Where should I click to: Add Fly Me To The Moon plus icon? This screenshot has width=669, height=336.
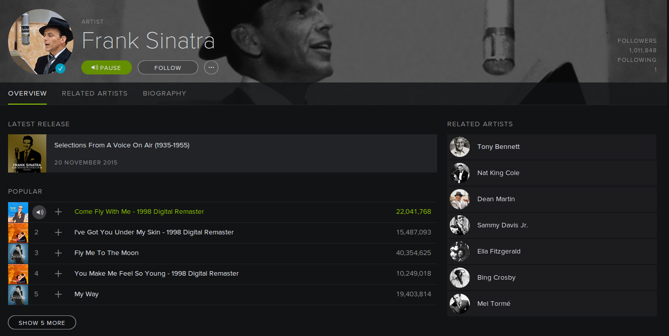(x=58, y=253)
